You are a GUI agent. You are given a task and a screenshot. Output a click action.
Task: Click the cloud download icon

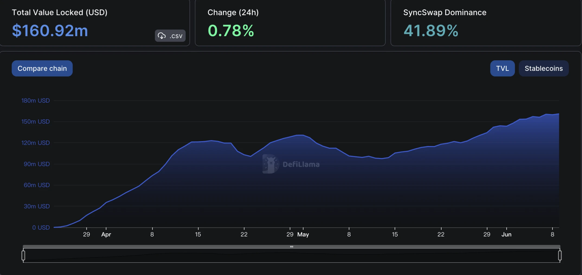coord(162,36)
